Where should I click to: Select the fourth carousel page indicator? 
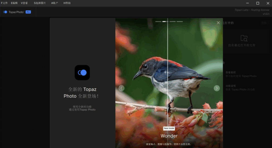tap(180, 22)
